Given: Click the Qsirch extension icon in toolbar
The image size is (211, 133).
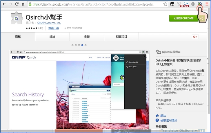Looking at the screenshot, I should click(x=200, y=4).
